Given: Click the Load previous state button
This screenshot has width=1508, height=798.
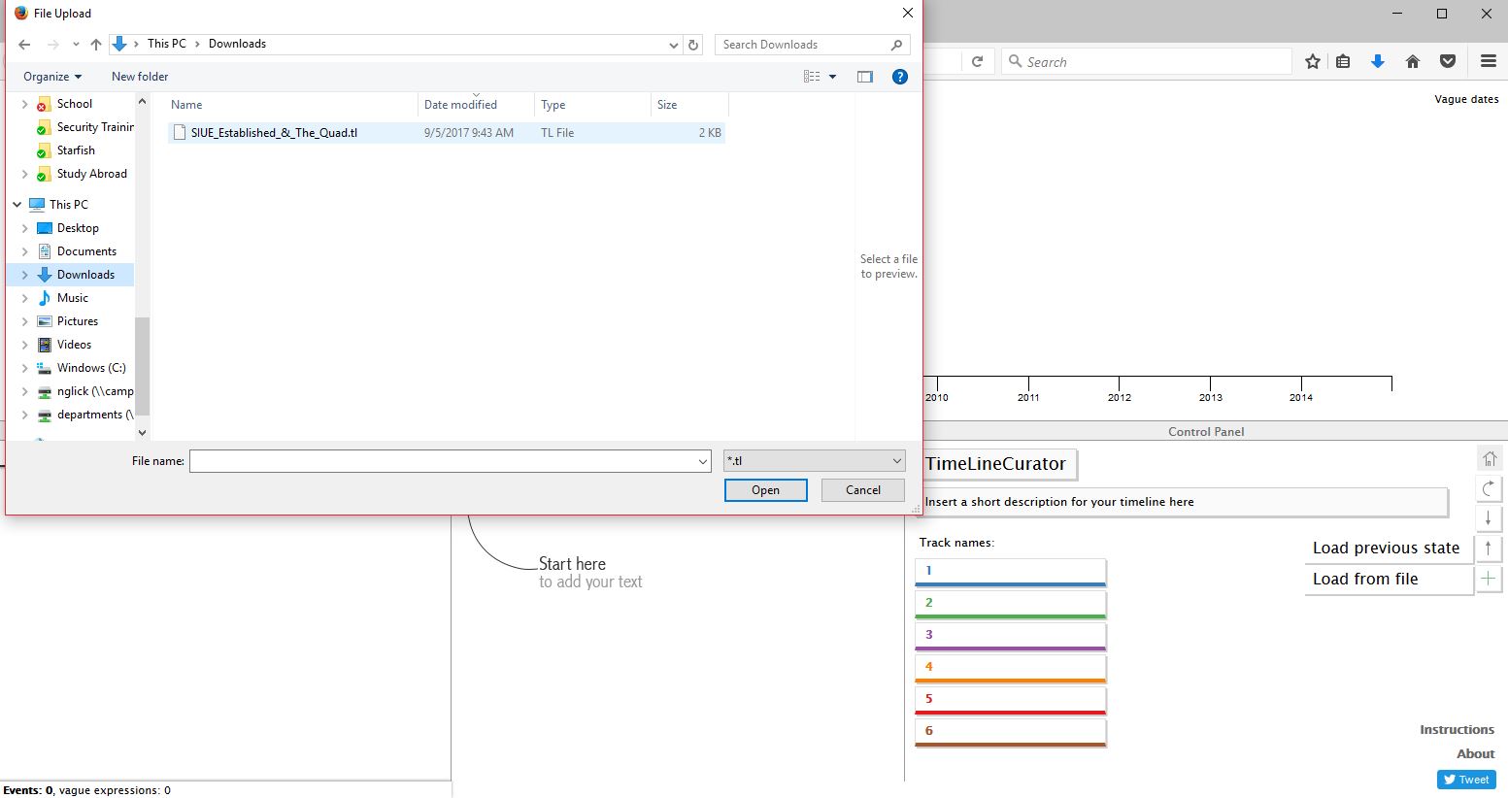Looking at the screenshot, I should (1386, 549).
